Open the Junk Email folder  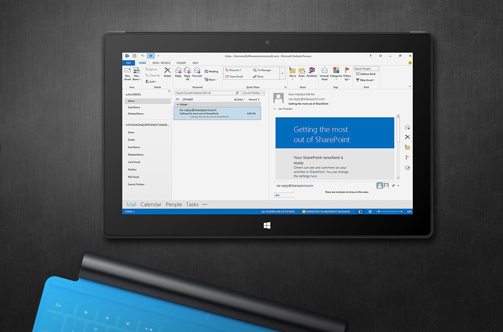[x=134, y=162]
